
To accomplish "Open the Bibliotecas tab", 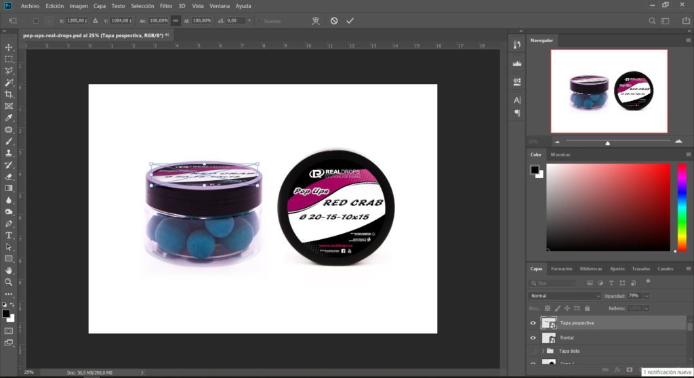I will click(591, 269).
